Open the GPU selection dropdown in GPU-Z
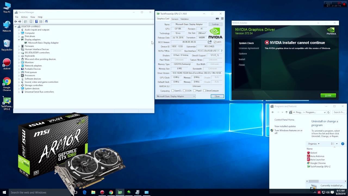 [x=176, y=96]
